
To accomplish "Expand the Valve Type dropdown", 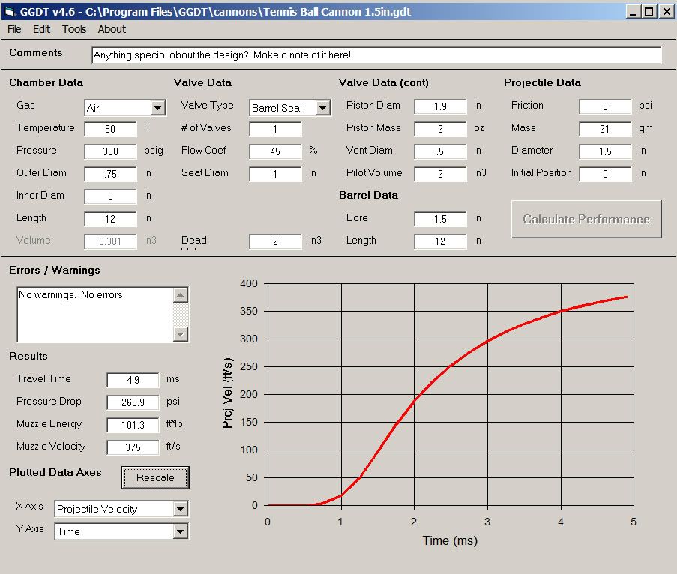I will [322, 108].
